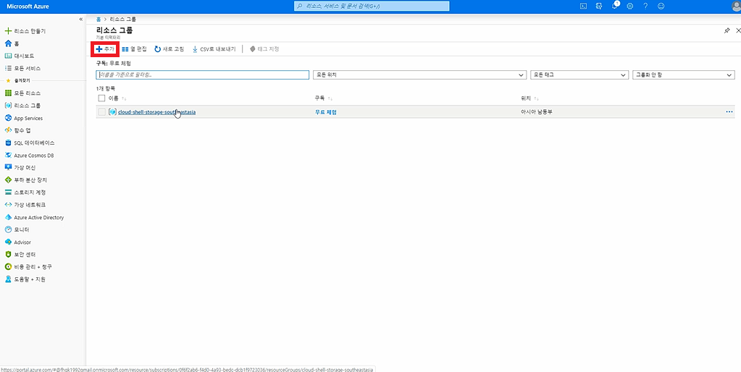Click 새로 고침 to refresh the list
Image resolution: width=741 pixels, height=372 pixels.
tap(169, 49)
